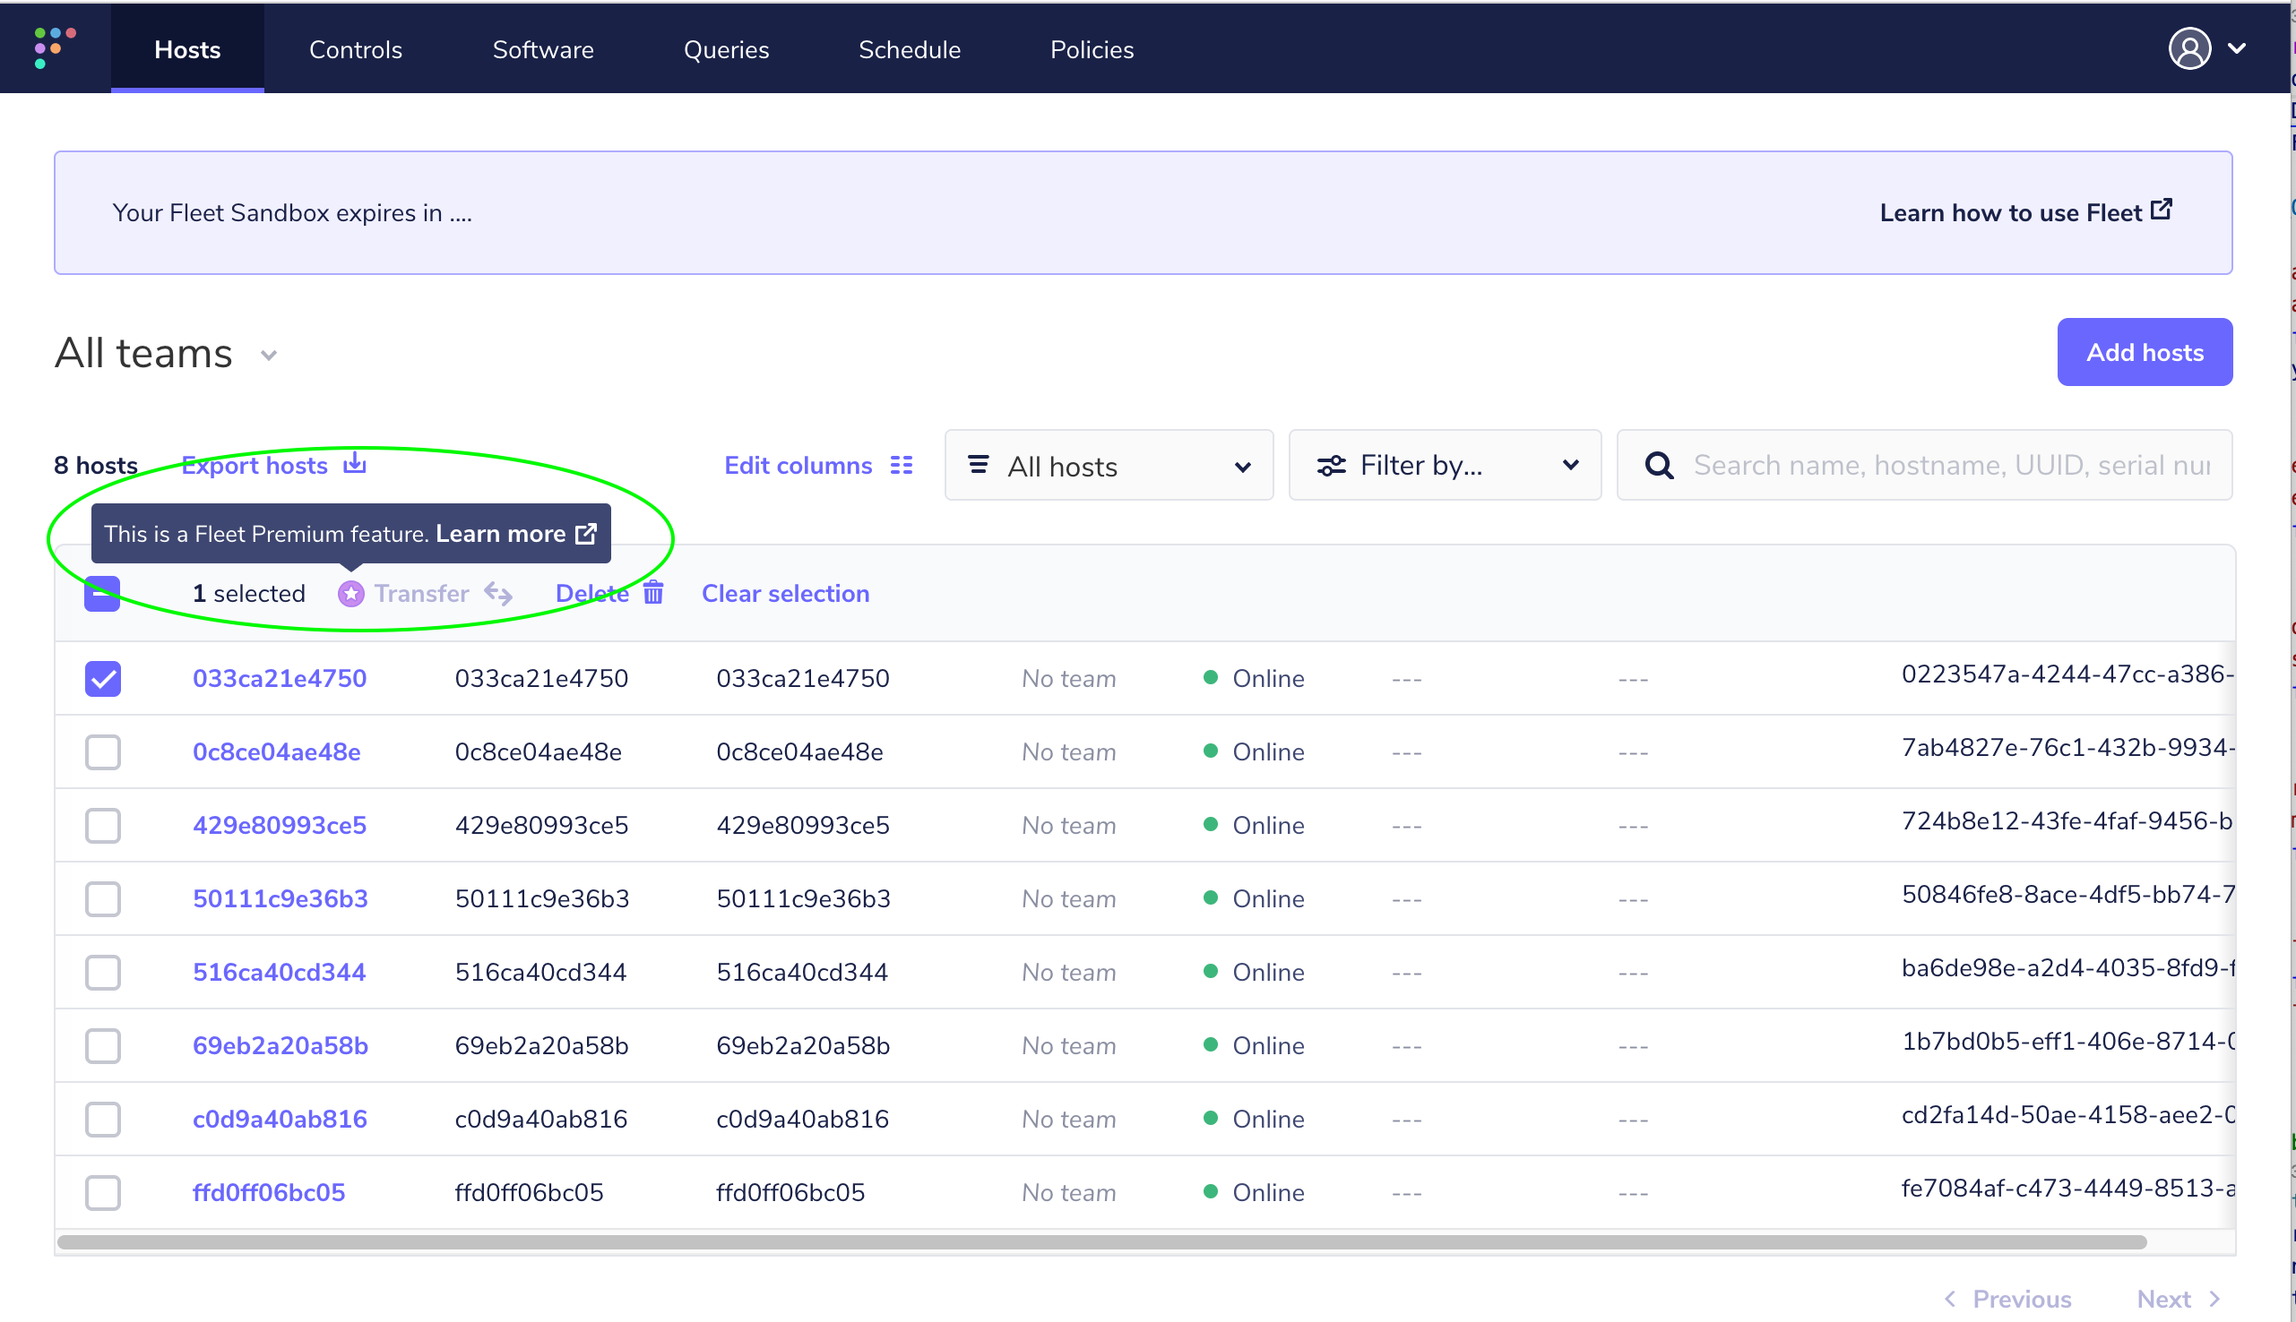
Task: Click the premium star icon next to Transfer
Action: pyautogui.click(x=350, y=593)
